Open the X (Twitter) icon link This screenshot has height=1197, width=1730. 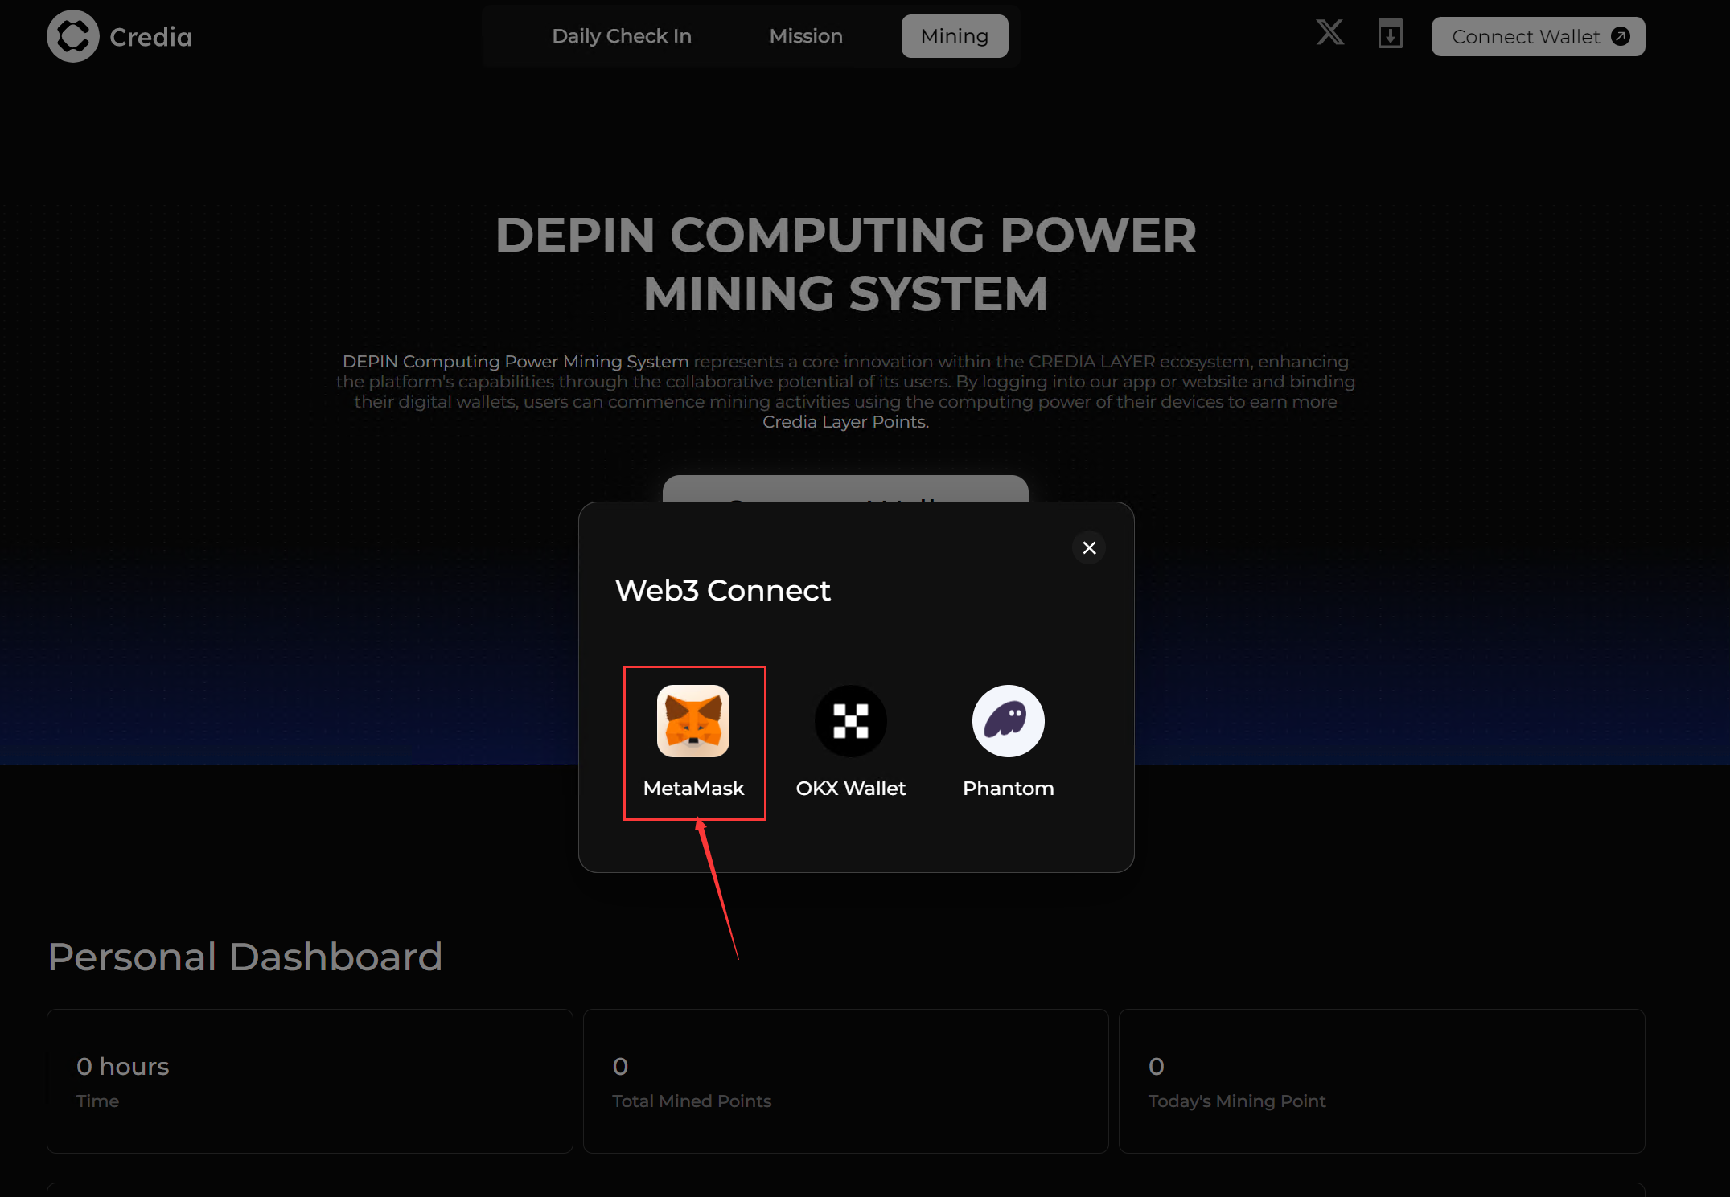tap(1329, 33)
